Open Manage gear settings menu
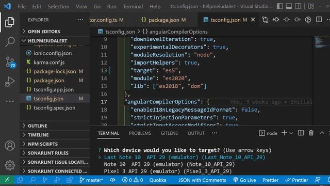The height and width of the screenshot is (186, 330). (10, 165)
